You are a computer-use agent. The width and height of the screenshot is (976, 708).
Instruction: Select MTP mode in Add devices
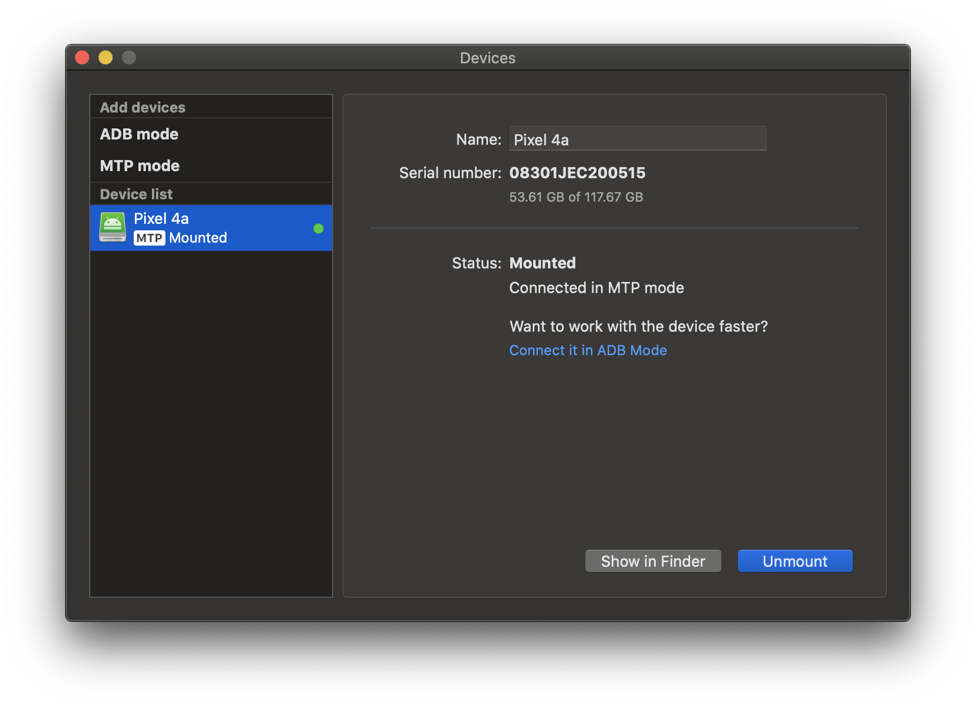coord(140,166)
